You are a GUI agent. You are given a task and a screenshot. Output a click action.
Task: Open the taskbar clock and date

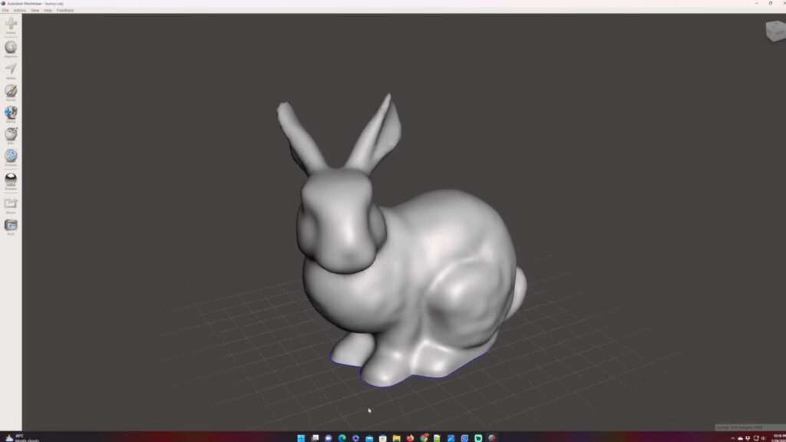click(x=780, y=438)
